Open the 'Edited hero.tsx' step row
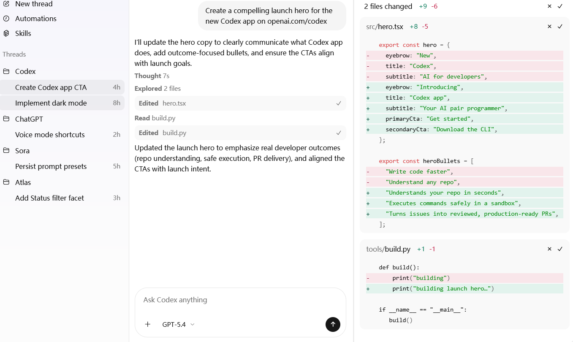The width and height of the screenshot is (573, 342). (240, 103)
